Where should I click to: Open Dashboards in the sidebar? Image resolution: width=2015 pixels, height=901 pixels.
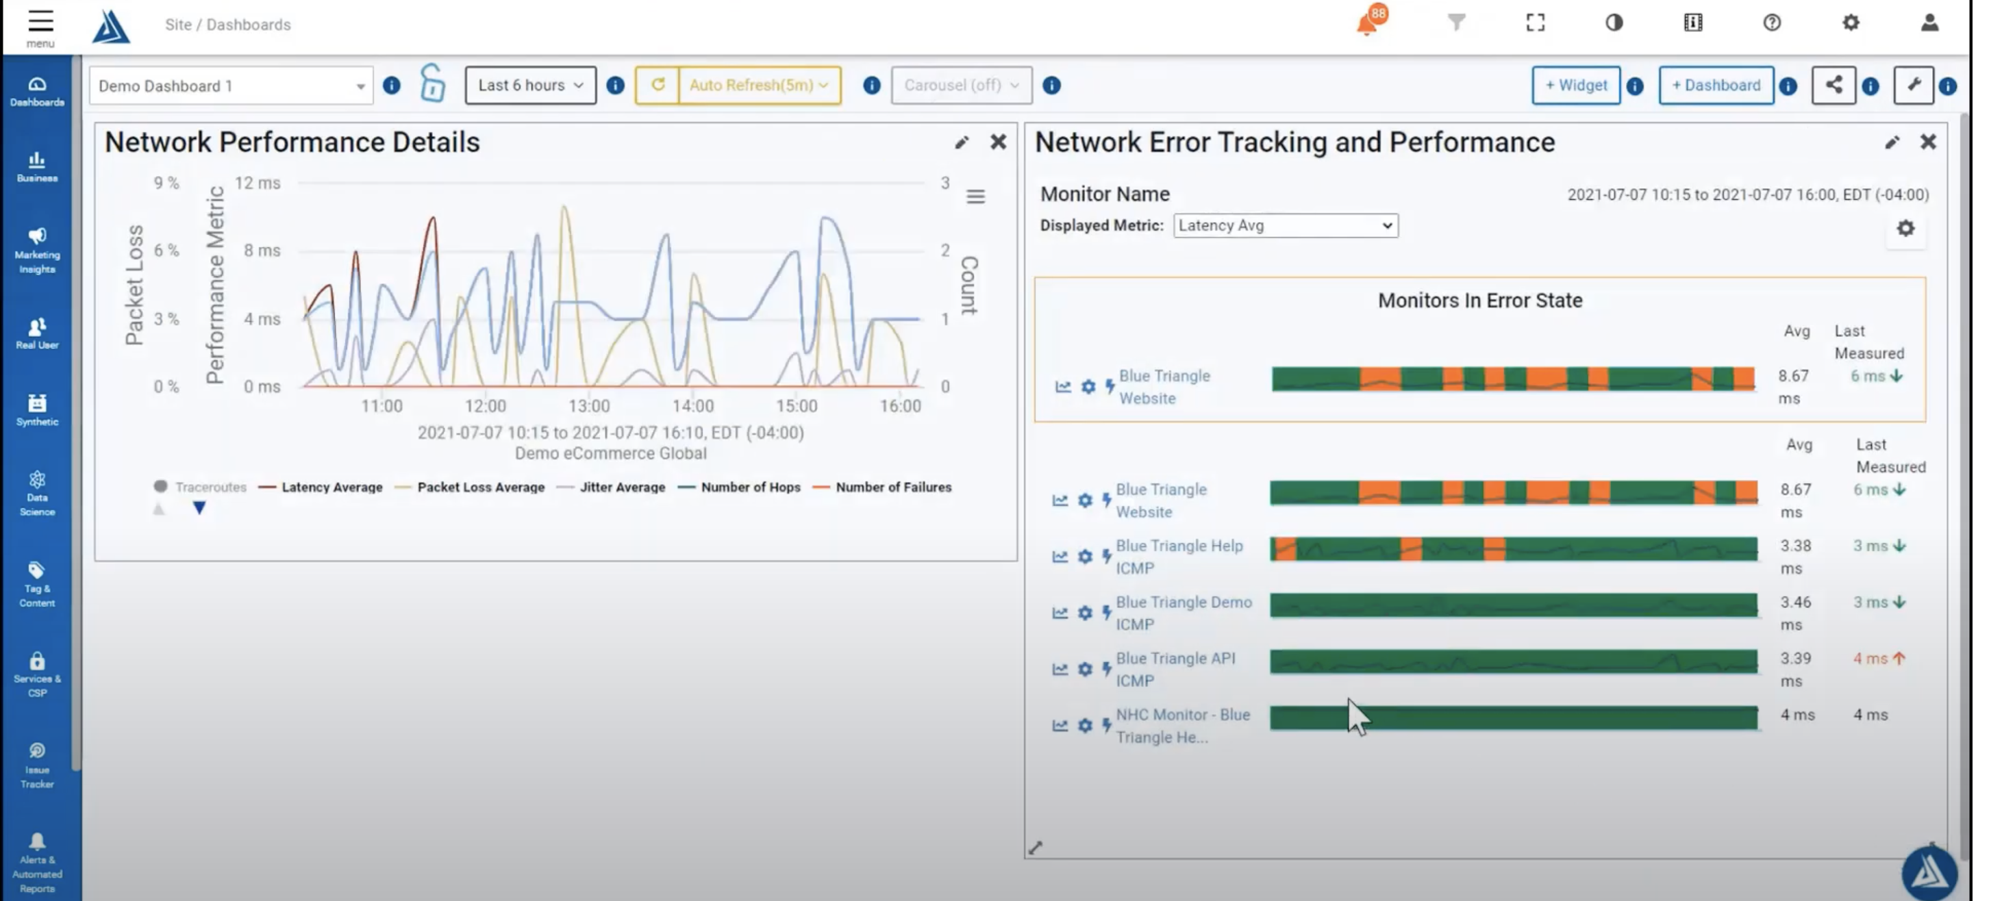(x=37, y=92)
